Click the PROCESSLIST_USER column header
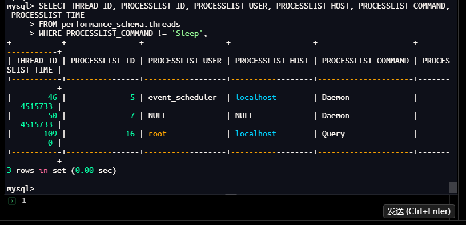This screenshot has width=466, height=225. [185, 61]
